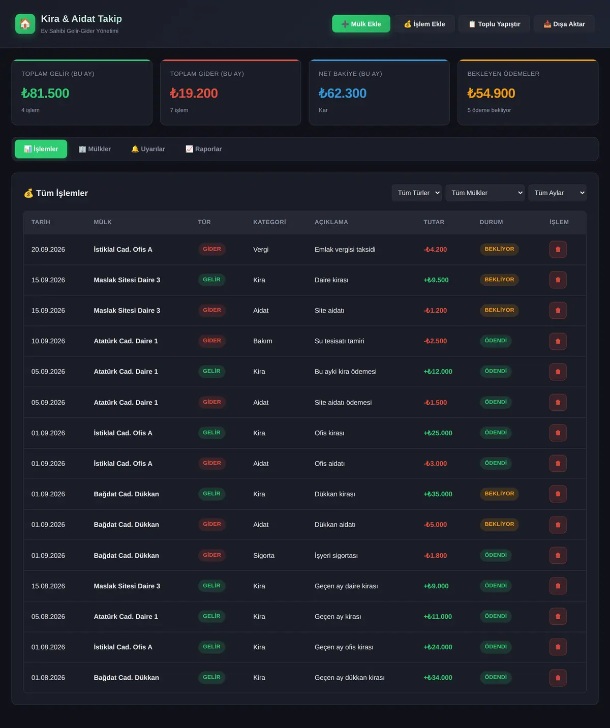Screen dimensions: 610x728
Task: Click the ₺54.900 pending payments value
Action: tap(491, 93)
